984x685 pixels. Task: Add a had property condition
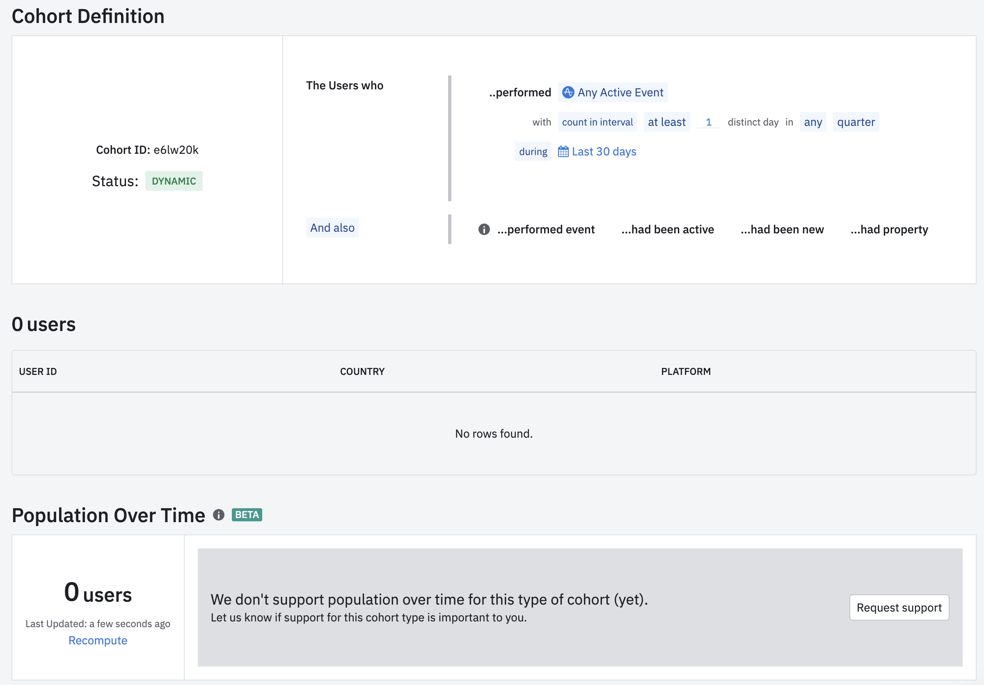[889, 230]
